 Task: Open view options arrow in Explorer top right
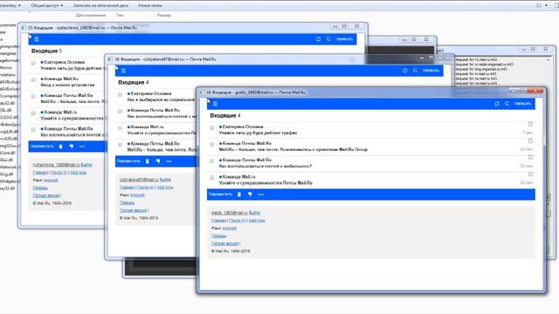coord(546,5)
